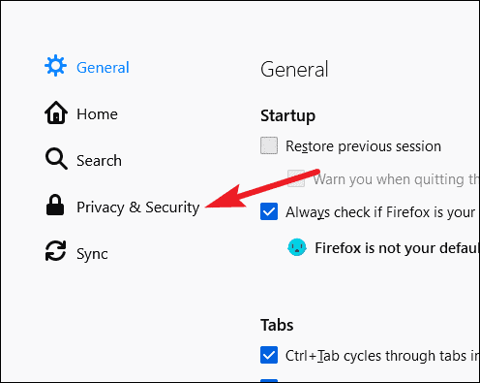Open the General settings category
Screen dimensions: 480x383
pyautogui.click(x=103, y=68)
